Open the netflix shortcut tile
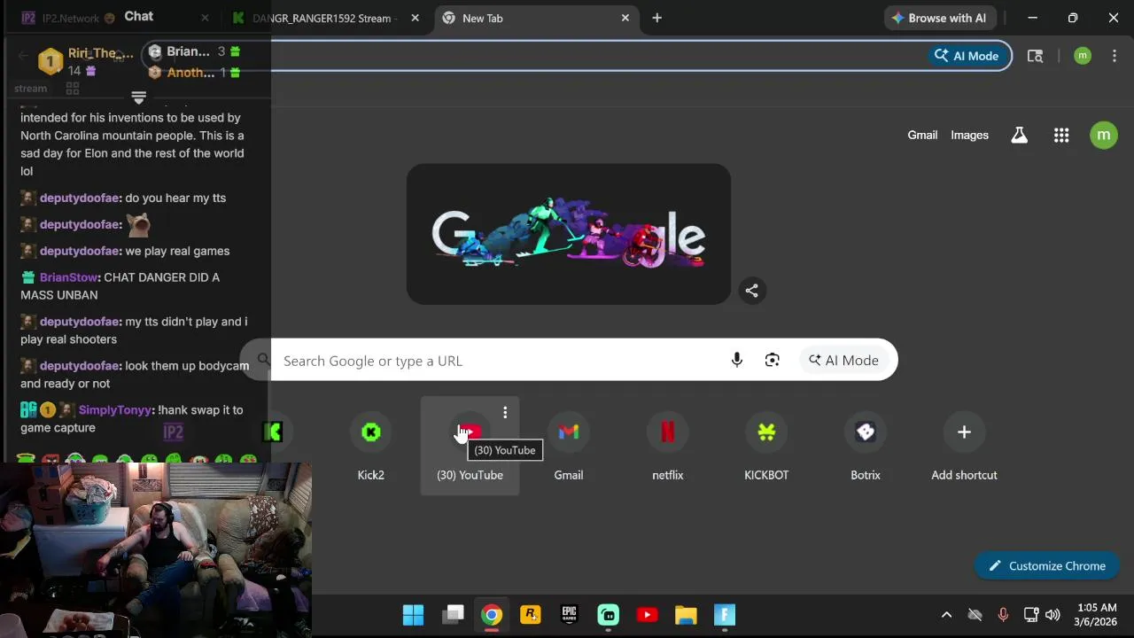The width and height of the screenshot is (1134, 638). tap(668, 446)
